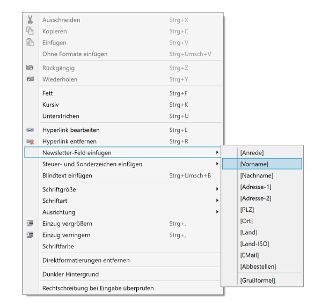Click the Hyperlink entfernen icon with red cross
This screenshot has height=303, width=315.
(x=30, y=142)
